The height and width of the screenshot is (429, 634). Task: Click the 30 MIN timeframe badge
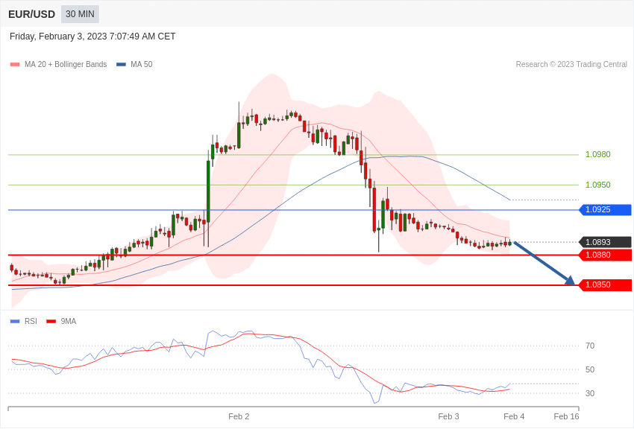coord(80,14)
